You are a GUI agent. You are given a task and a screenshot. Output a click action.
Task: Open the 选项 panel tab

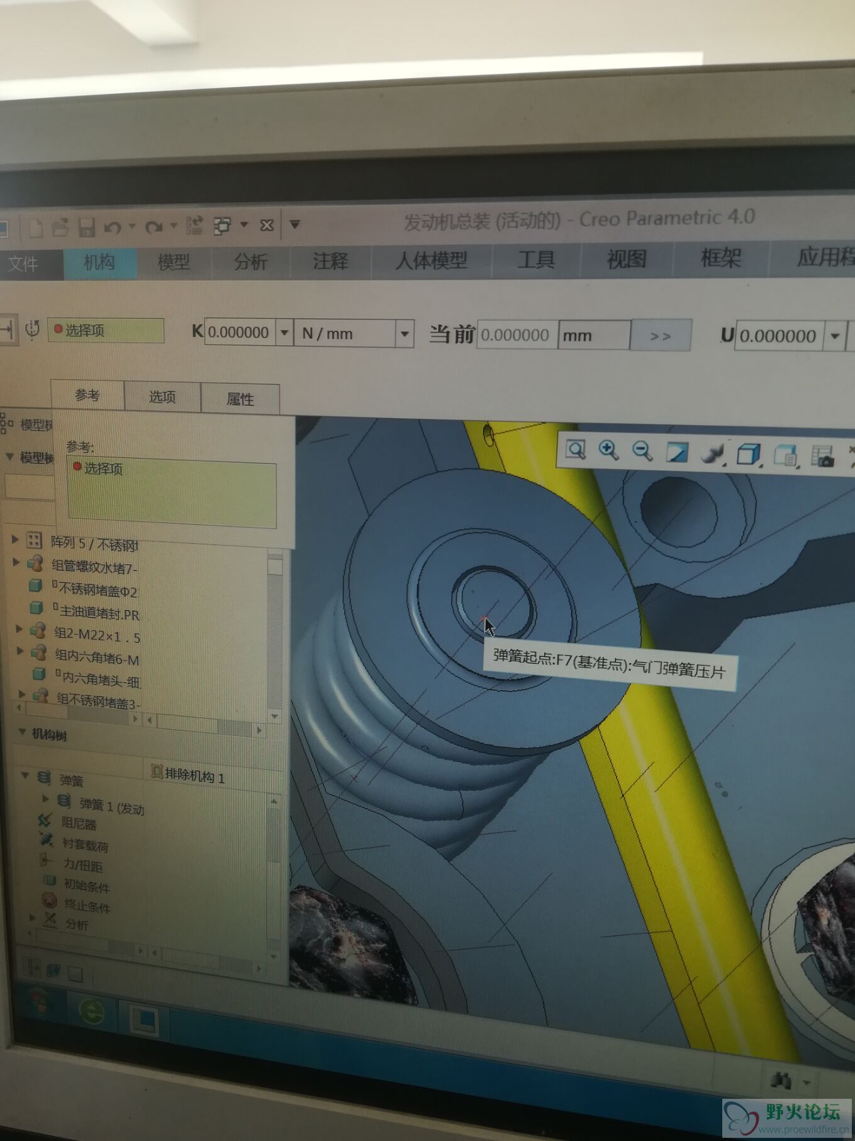click(x=162, y=397)
